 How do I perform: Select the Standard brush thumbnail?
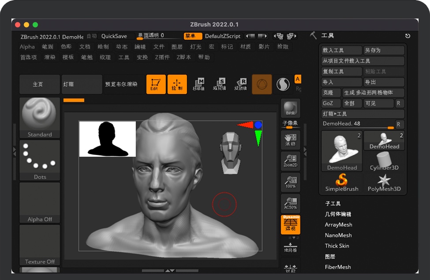coord(40,117)
